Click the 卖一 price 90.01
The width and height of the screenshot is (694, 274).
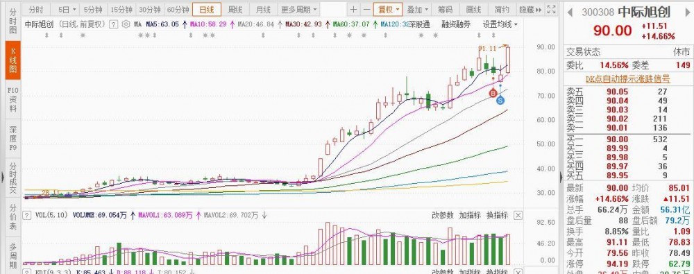617,128
